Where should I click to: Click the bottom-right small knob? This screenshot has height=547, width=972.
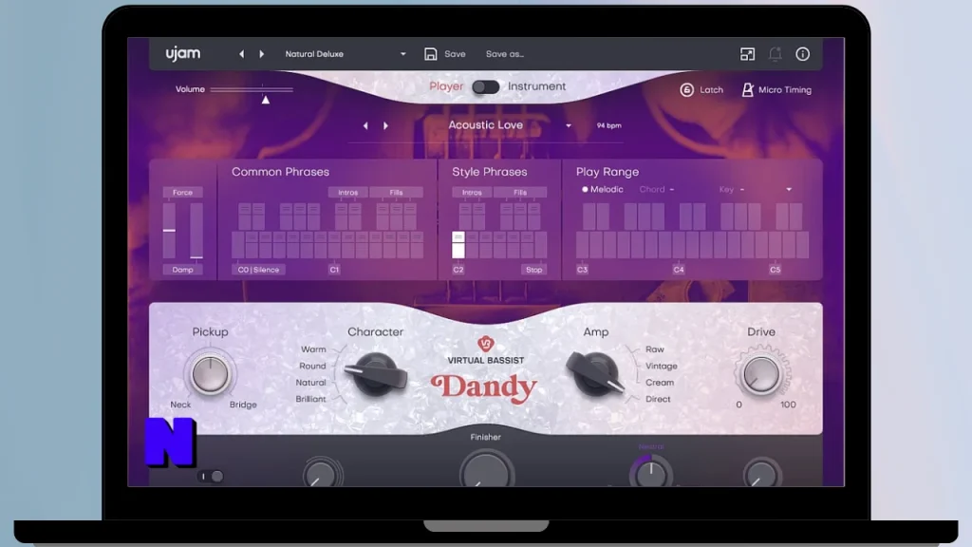[x=762, y=473]
